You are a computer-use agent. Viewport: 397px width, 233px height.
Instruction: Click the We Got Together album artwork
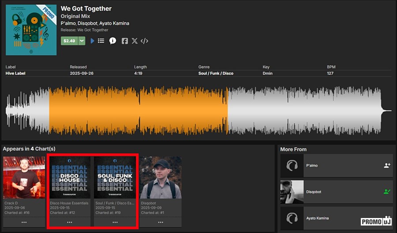31,30
